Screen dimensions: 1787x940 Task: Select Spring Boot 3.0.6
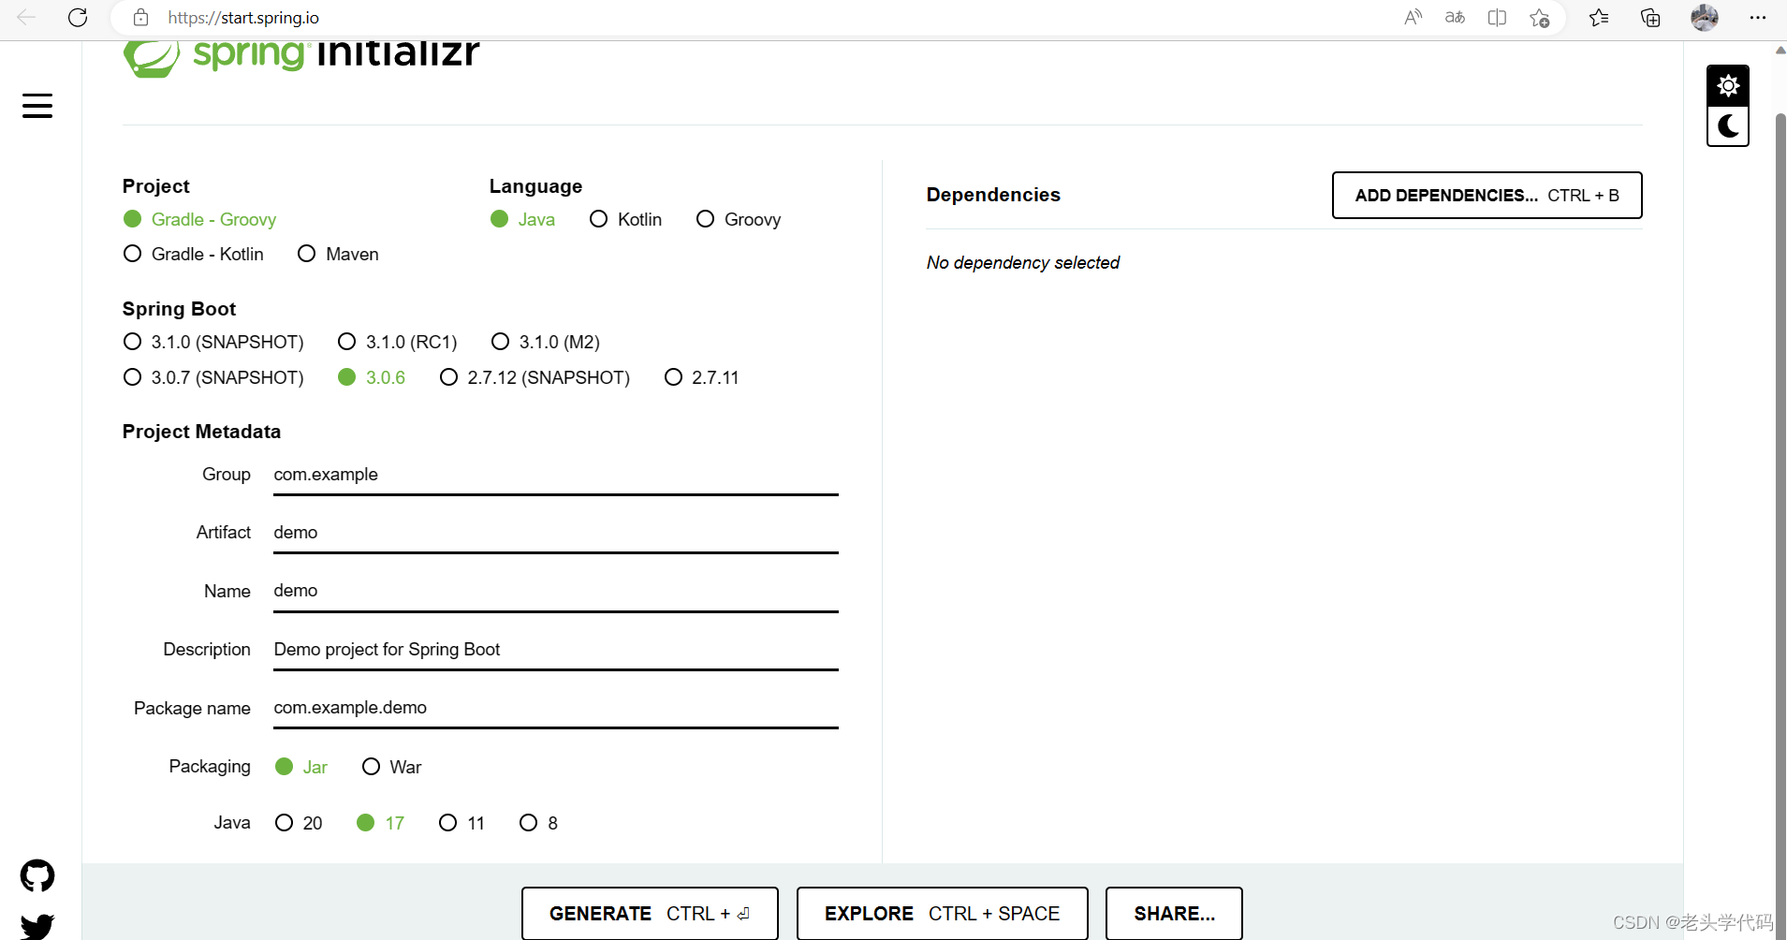372,377
